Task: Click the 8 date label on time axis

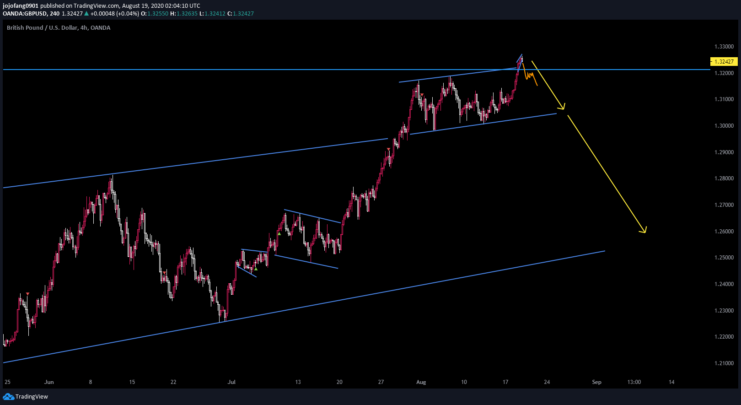Action: [x=91, y=382]
